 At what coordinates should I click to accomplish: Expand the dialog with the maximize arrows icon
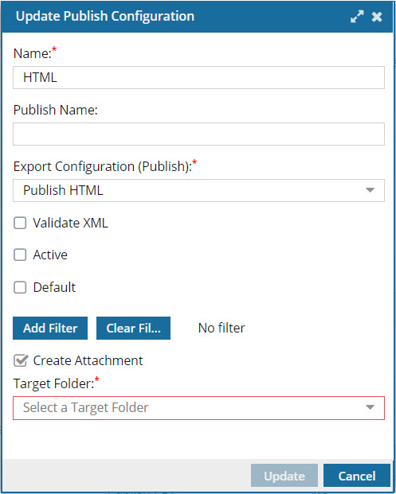point(357,17)
